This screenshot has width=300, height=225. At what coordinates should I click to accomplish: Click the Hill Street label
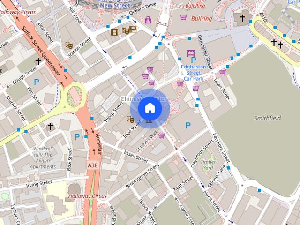(75, 15)
